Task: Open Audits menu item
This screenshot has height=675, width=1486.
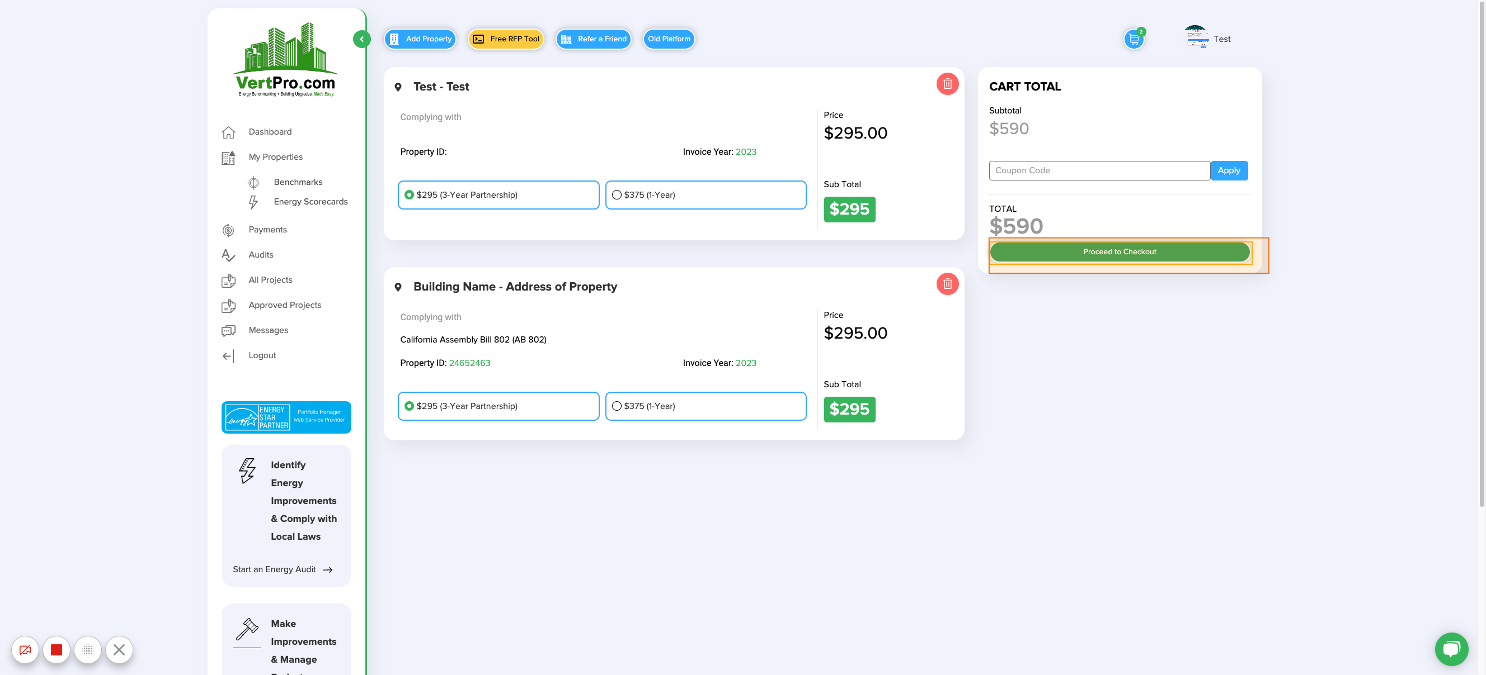Action: point(261,255)
